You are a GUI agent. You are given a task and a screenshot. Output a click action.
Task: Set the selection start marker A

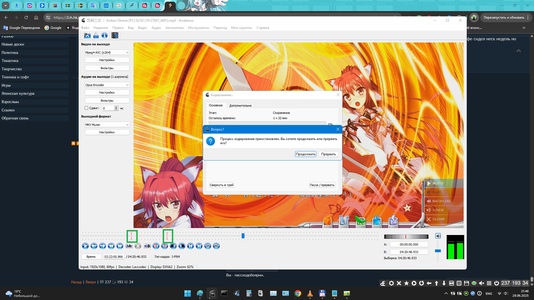[129, 246]
